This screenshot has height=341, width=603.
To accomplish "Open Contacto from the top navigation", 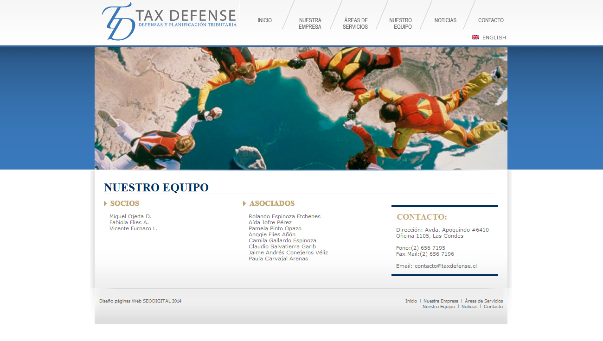I will click(491, 20).
